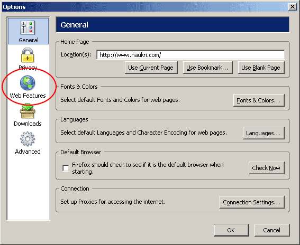Click the Downloads text label in sidebar

28,124
